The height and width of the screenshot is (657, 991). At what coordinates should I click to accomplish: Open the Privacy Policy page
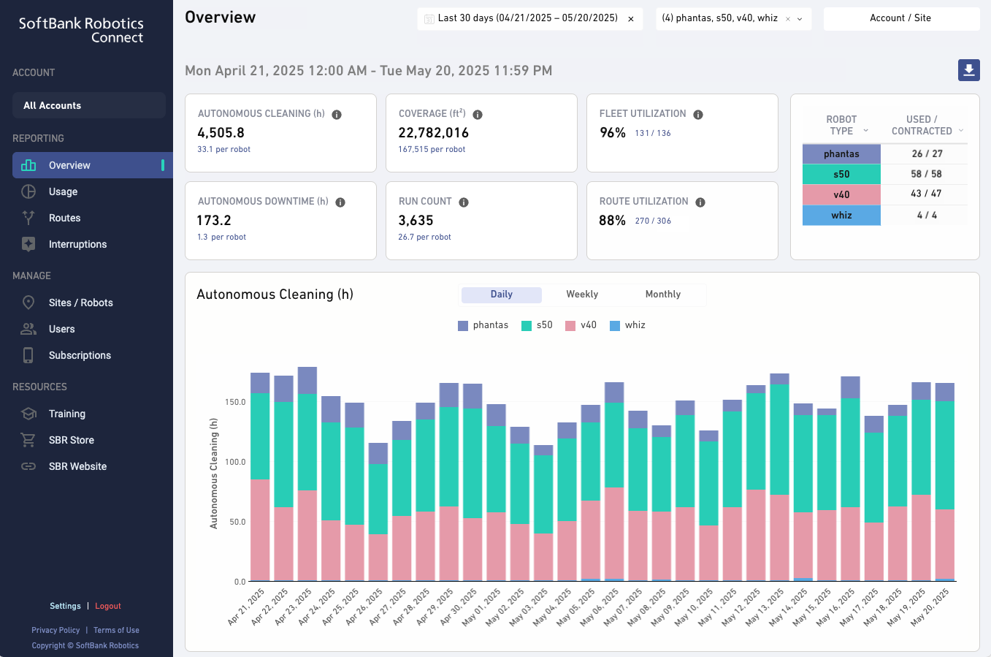coord(56,630)
